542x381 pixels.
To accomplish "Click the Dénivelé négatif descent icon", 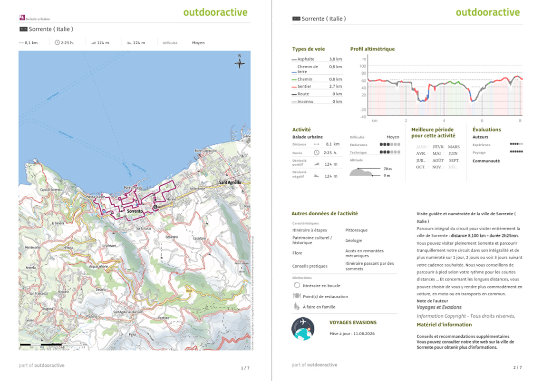I will point(316,176).
